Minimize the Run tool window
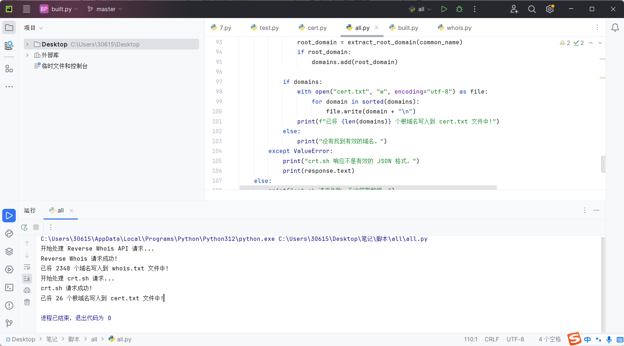The image size is (624, 346). [596, 210]
